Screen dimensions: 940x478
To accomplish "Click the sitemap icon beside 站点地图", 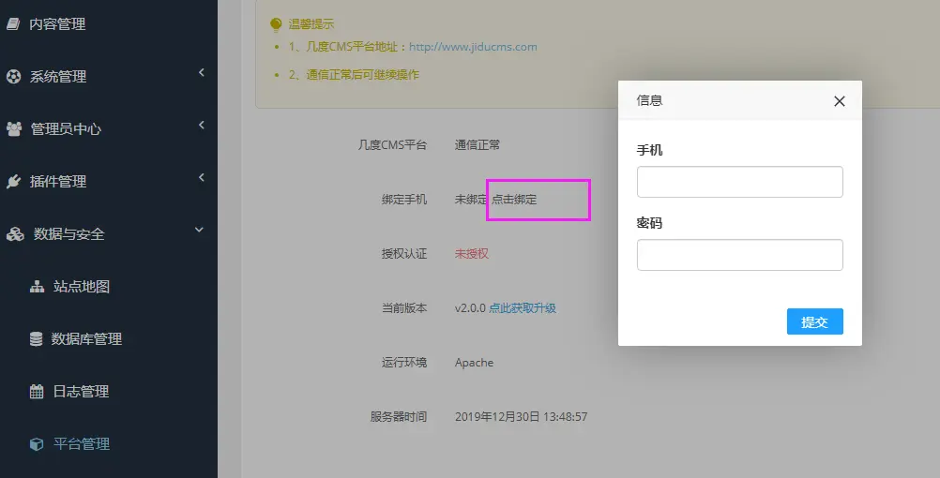I will pos(37,287).
